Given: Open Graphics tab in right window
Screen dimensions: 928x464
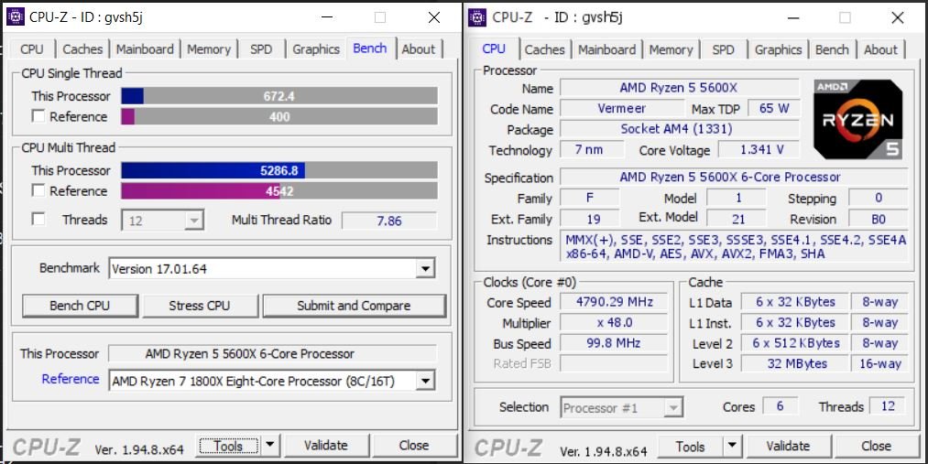Looking at the screenshot, I should click(778, 49).
